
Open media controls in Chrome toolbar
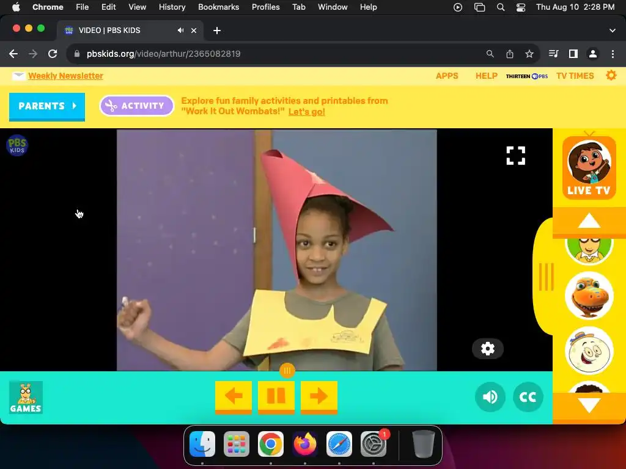(x=553, y=54)
